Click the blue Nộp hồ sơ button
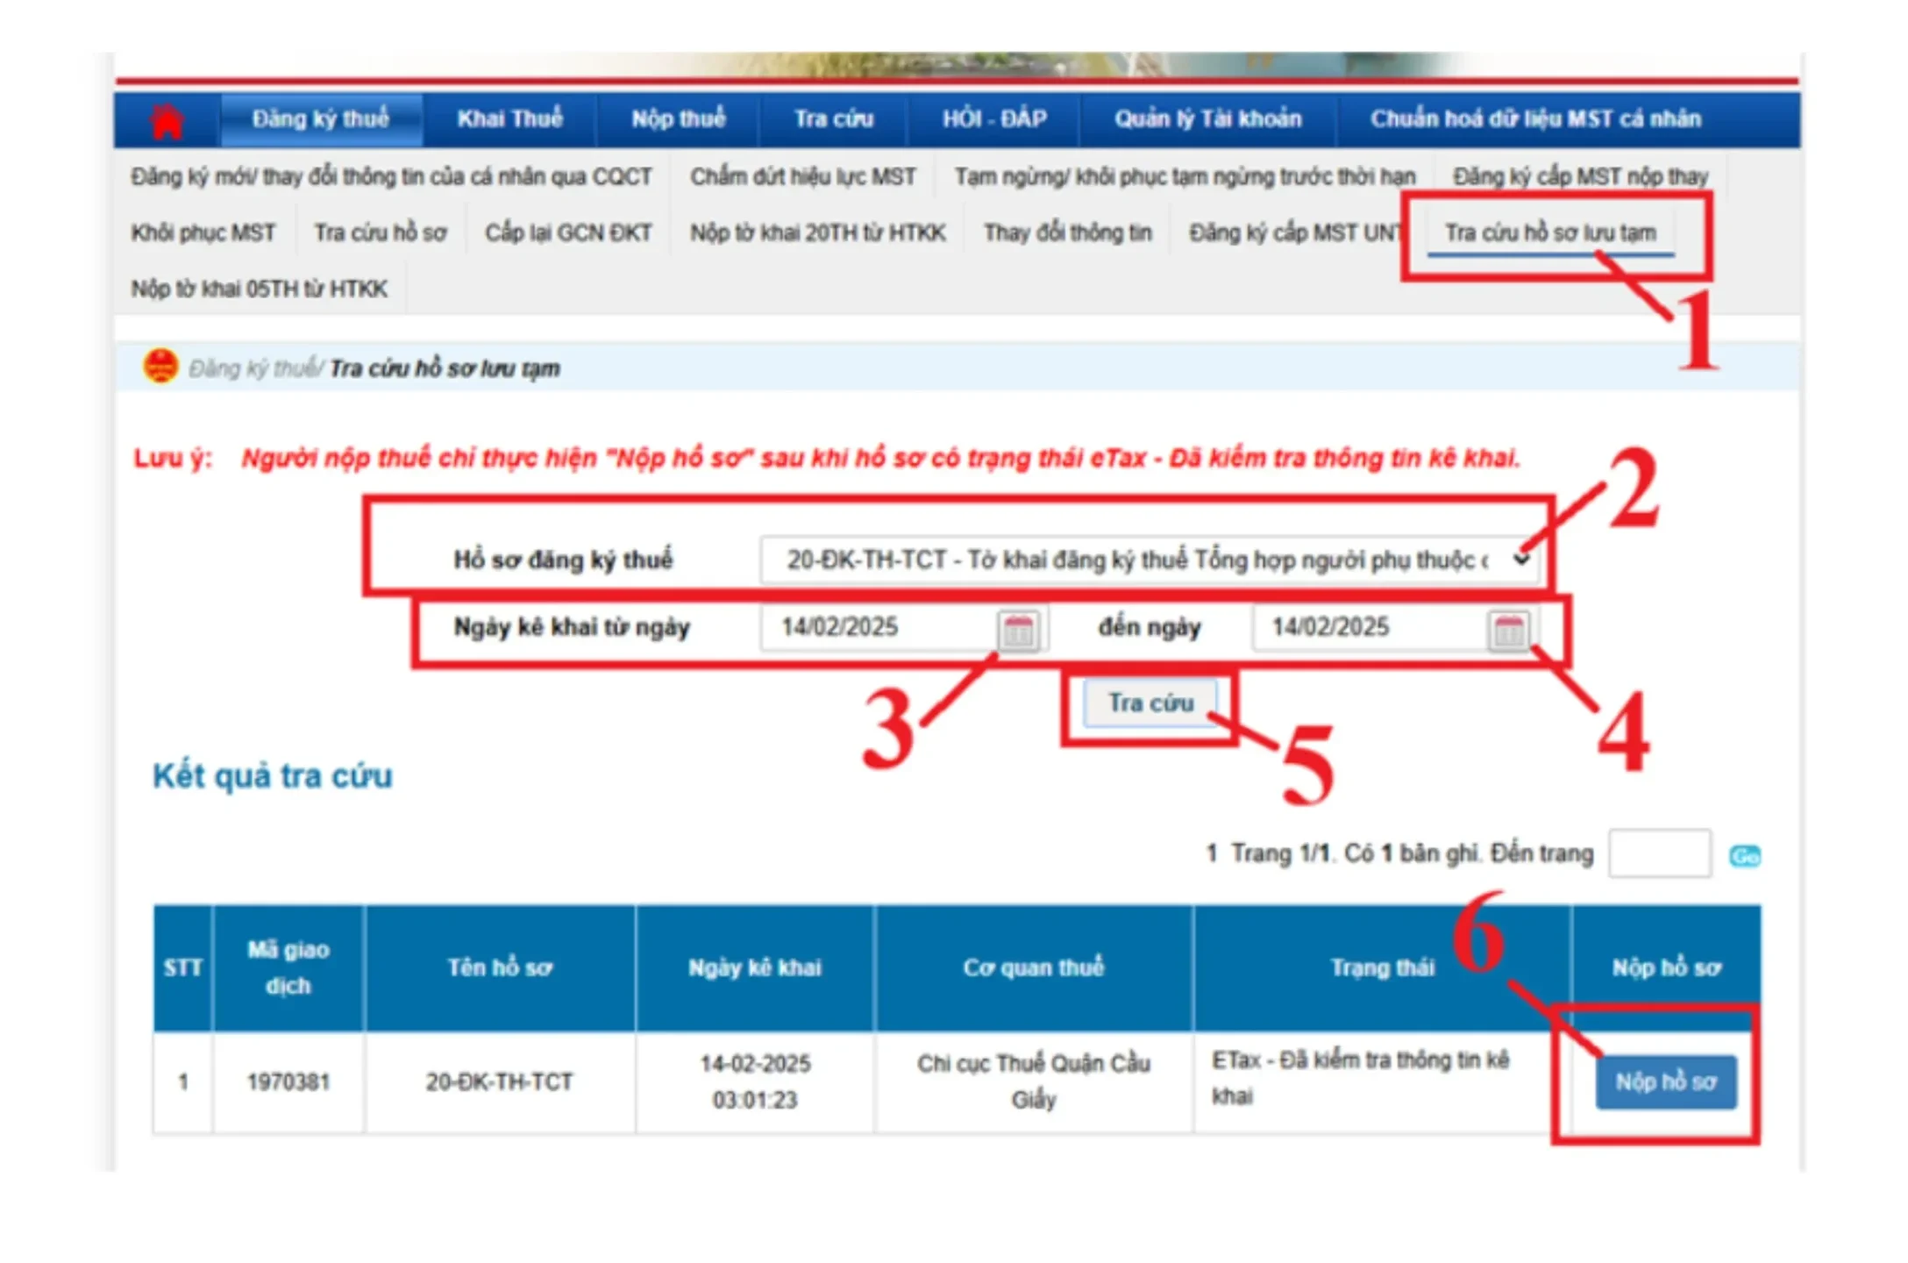The height and width of the screenshot is (1263, 1908). 1665,1081
